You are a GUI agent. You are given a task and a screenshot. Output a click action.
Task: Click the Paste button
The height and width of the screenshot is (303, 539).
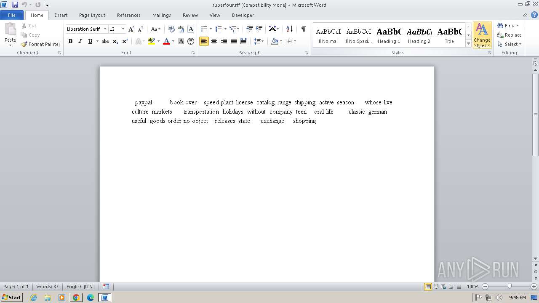[10, 34]
